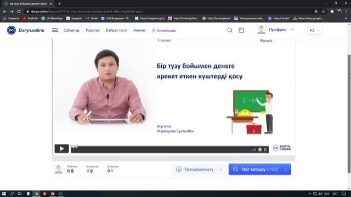Click the page vertical scrollbar

coord(349,113)
